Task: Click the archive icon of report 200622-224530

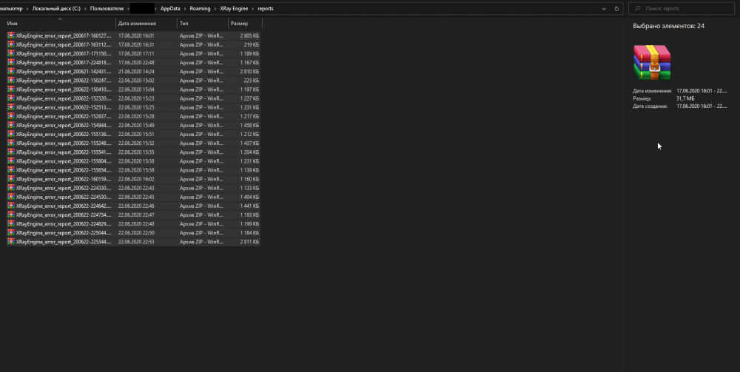Action: (11, 197)
